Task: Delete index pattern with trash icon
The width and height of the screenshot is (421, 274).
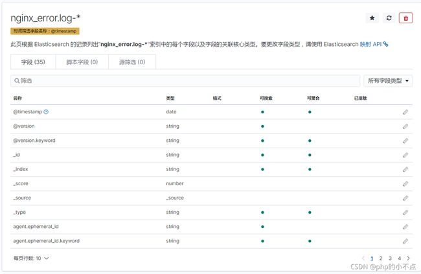Action: [x=405, y=18]
